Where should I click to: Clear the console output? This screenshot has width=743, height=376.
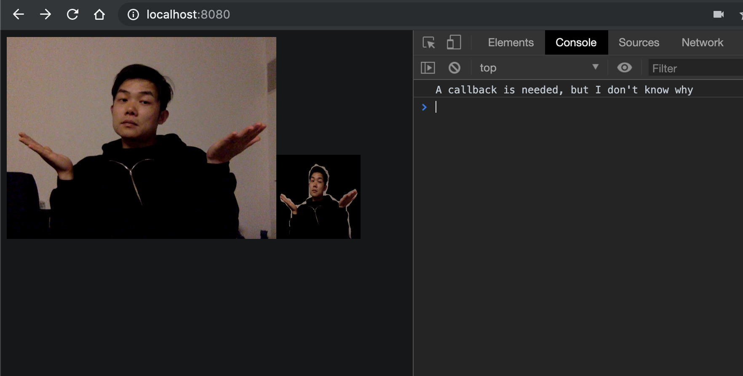(454, 68)
